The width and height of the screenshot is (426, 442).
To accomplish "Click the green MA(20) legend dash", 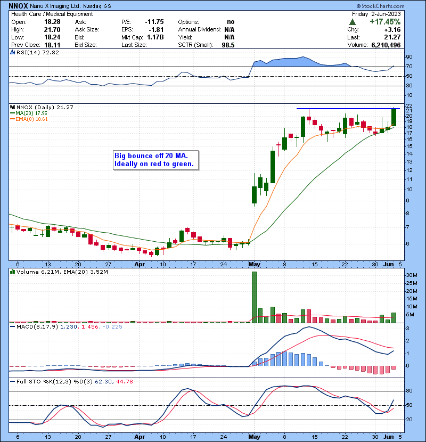I will pyautogui.click(x=12, y=113).
